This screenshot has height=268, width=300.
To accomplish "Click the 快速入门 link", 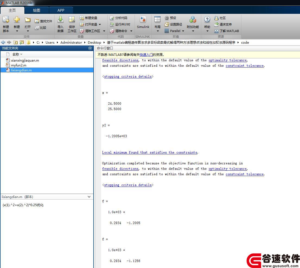I will point(146,55).
